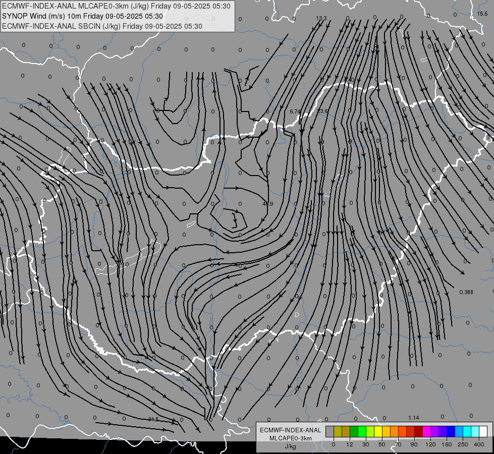494x454 pixels.
Task: Click the dark green legend swatch
Action: tap(354, 431)
